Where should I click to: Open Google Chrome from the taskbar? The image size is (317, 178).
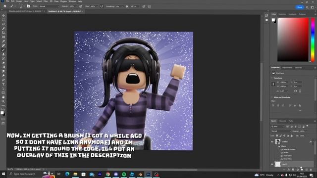click(x=108, y=174)
